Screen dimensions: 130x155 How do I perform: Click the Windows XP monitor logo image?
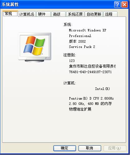(35, 47)
